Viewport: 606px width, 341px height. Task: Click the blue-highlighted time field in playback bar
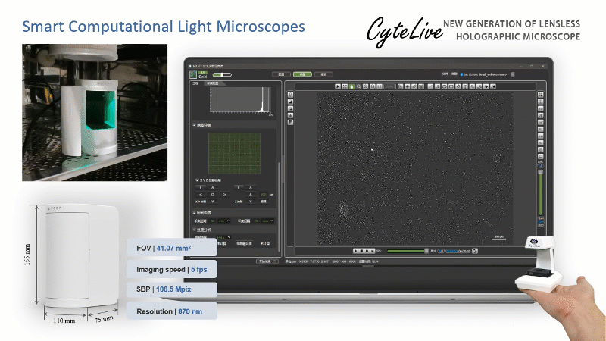[458, 251]
